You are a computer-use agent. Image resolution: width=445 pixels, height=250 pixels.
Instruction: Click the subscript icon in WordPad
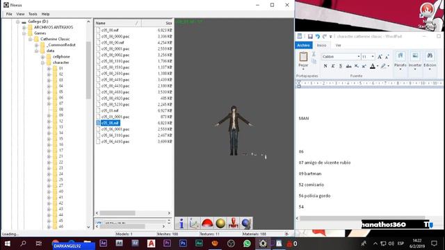pos(357,66)
